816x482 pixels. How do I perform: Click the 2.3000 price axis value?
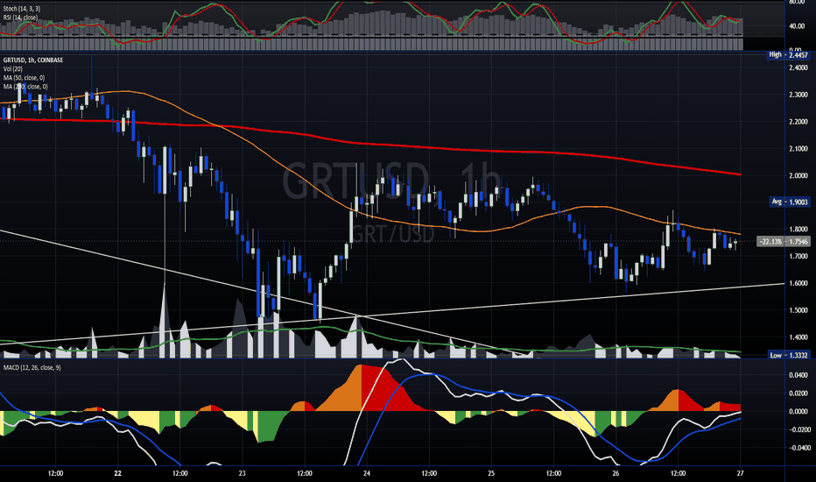(x=798, y=95)
